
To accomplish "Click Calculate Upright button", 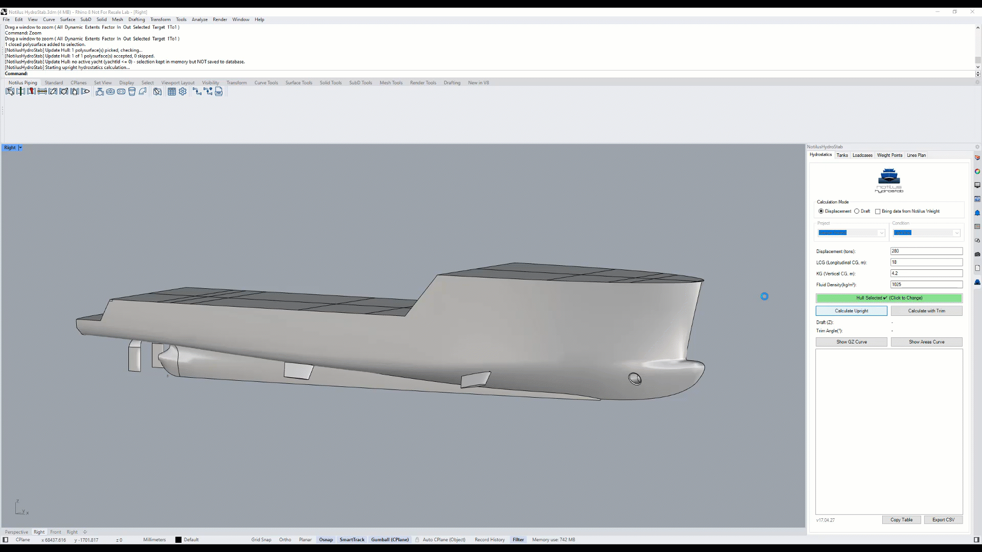I will pyautogui.click(x=852, y=311).
